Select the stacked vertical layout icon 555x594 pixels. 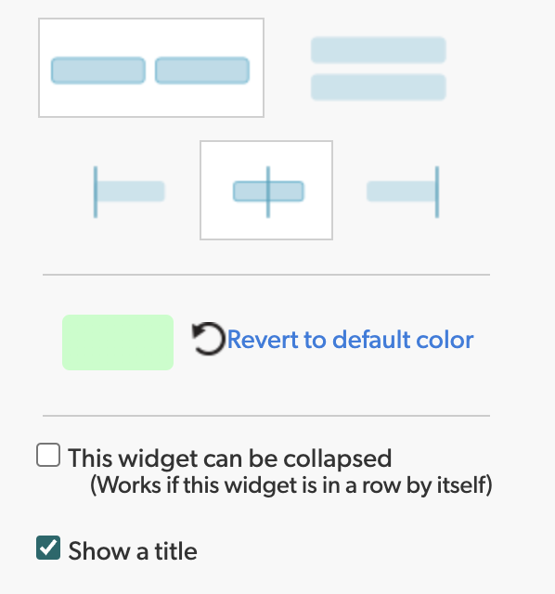(378, 69)
